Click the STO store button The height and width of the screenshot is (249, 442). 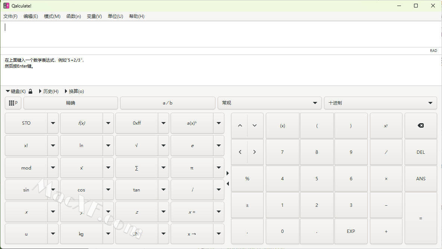(26, 123)
